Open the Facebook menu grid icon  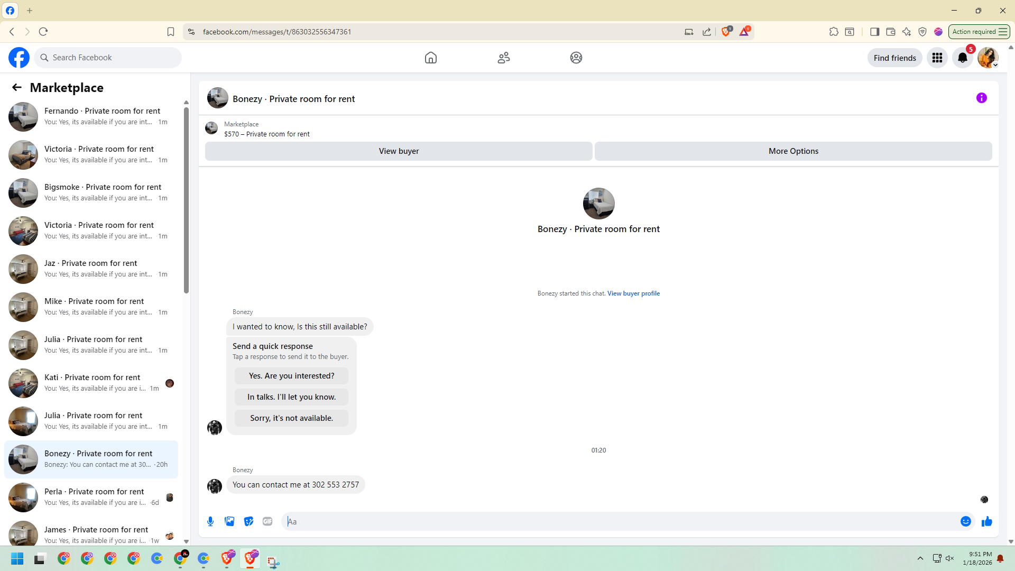click(x=937, y=58)
